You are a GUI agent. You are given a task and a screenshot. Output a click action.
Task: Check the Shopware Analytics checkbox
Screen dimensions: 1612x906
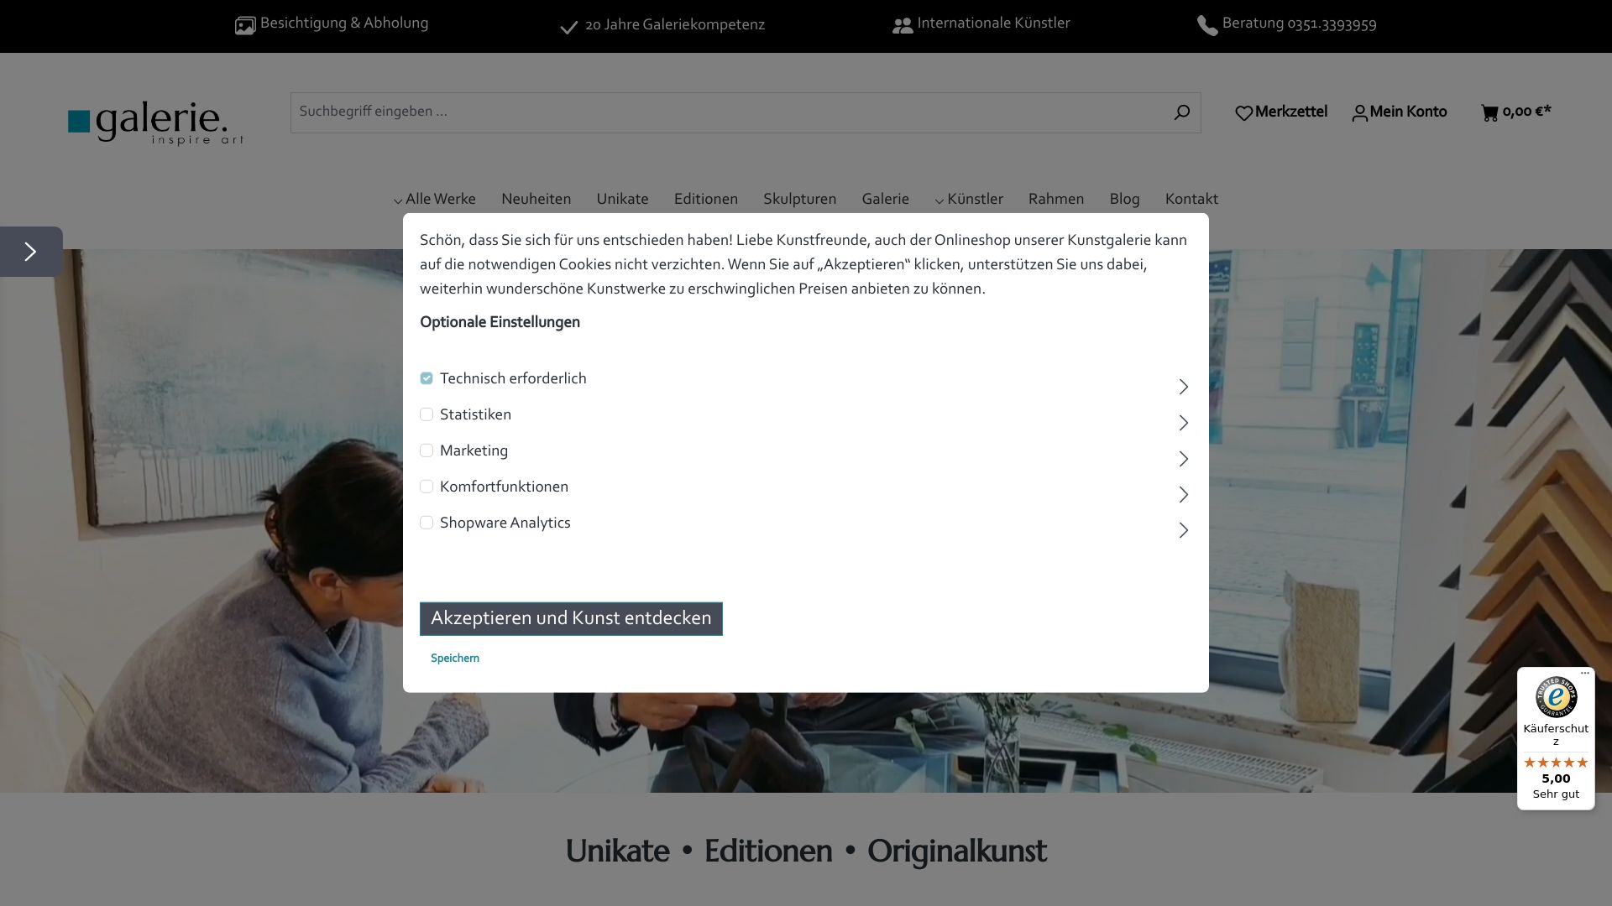point(427,523)
